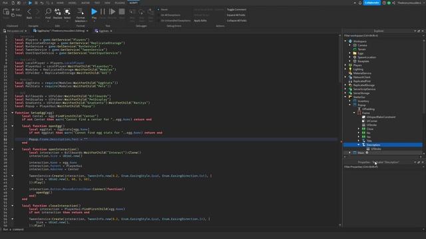Open the Replace tool in the Script ribbon
The height and width of the screenshot is (239, 426).
(57, 13)
